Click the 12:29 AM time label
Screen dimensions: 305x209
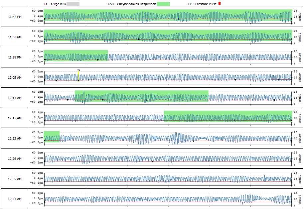15,158
